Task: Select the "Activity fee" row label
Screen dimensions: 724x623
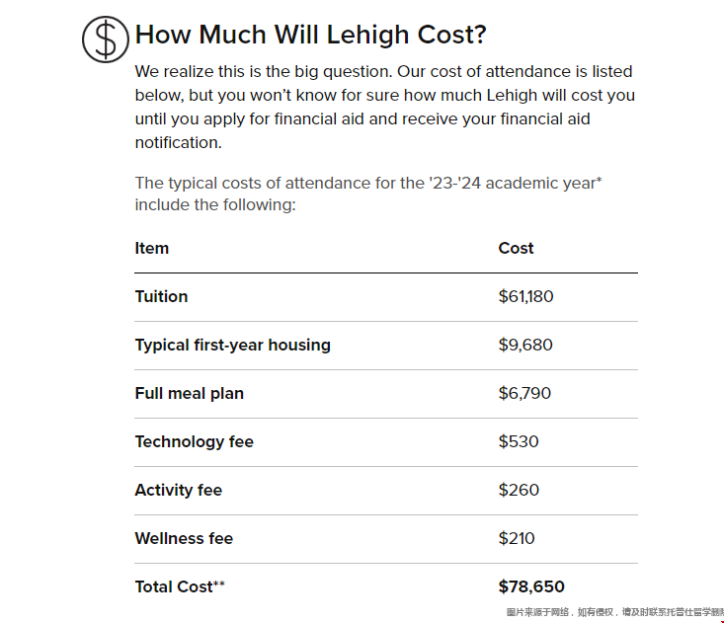Action: [x=179, y=490]
